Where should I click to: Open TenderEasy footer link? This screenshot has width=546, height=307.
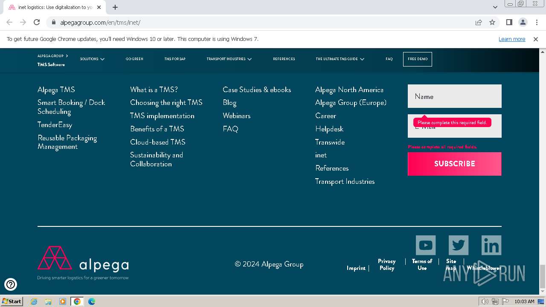coord(55,125)
